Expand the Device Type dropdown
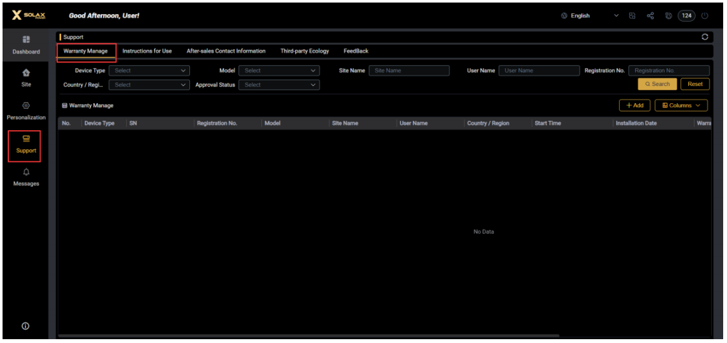Screen dimensions: 727x343 pos(149,71)
